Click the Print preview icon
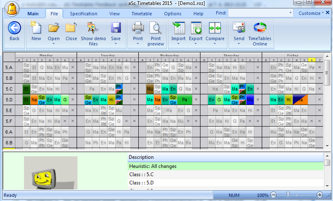Viewport: 333px width, 201px height. point(156,28)
